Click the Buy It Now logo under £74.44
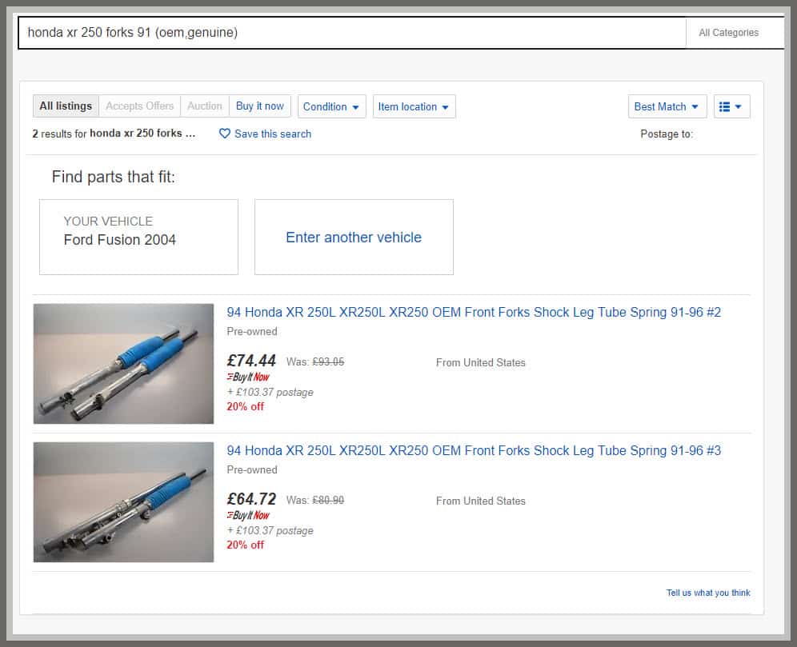The width and height of the screenshot is (797, 647). pos(248,377)
